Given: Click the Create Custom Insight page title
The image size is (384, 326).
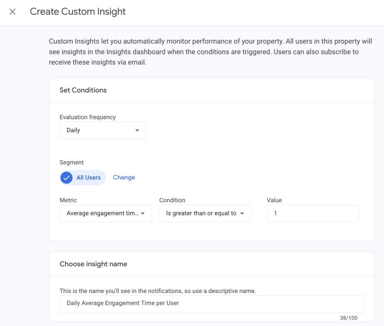Looking at the screenshot, I should pyautogui.click(x=78, y=12).
